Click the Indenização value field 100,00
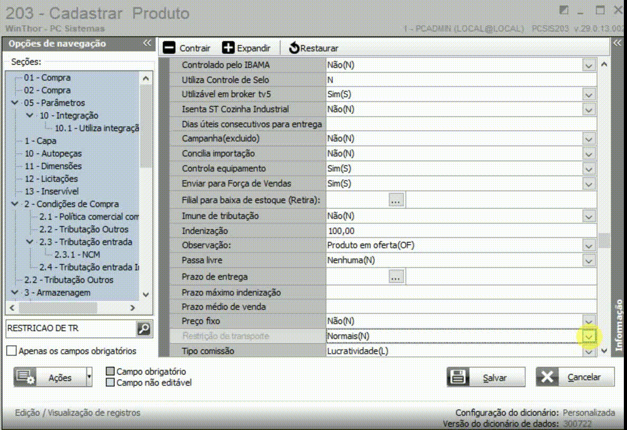 [462, 231]
